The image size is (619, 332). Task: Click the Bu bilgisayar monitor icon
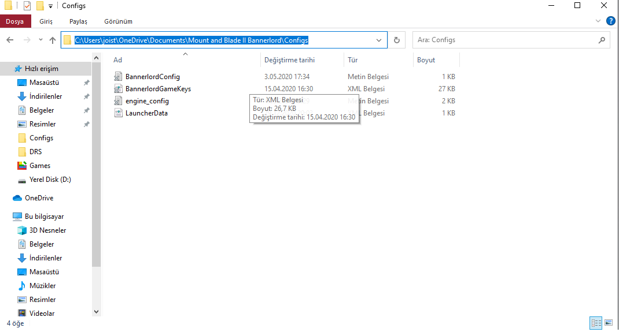click(17, 216)
